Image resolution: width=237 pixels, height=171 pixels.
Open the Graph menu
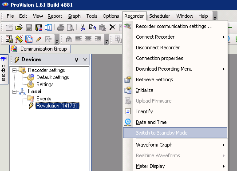tap(74, 16)
